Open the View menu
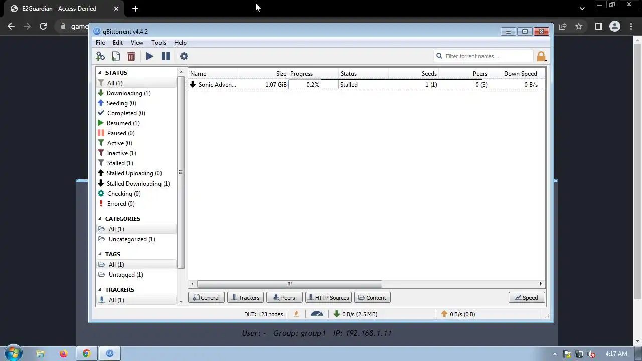This screenshot has height=361, width=642. pos(137,43)
